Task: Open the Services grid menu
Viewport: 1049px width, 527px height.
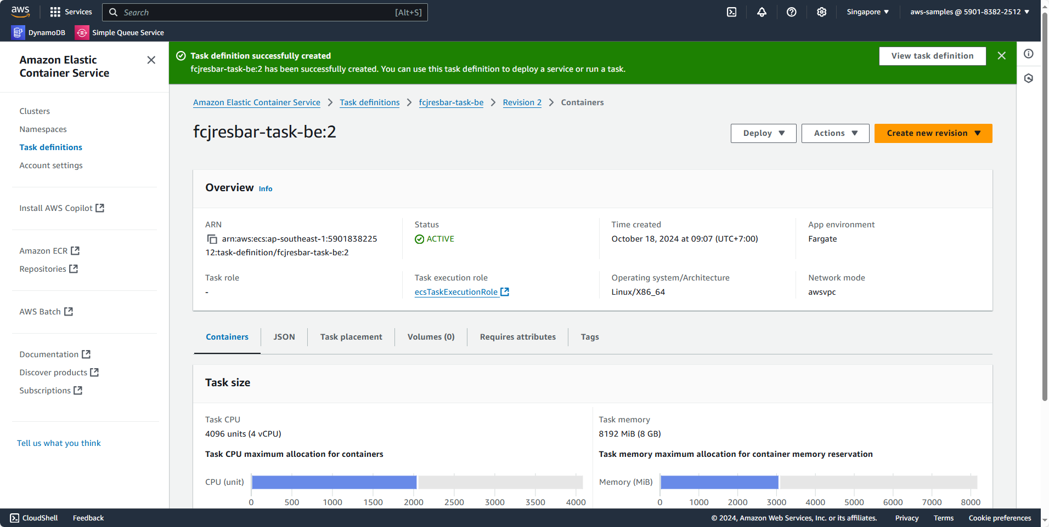Action: [x=71, y=12]
